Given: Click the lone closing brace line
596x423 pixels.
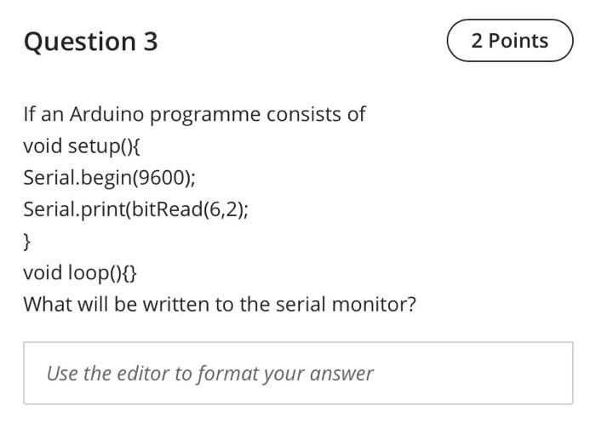Looking at the screenshot, I should coord(26,242).
